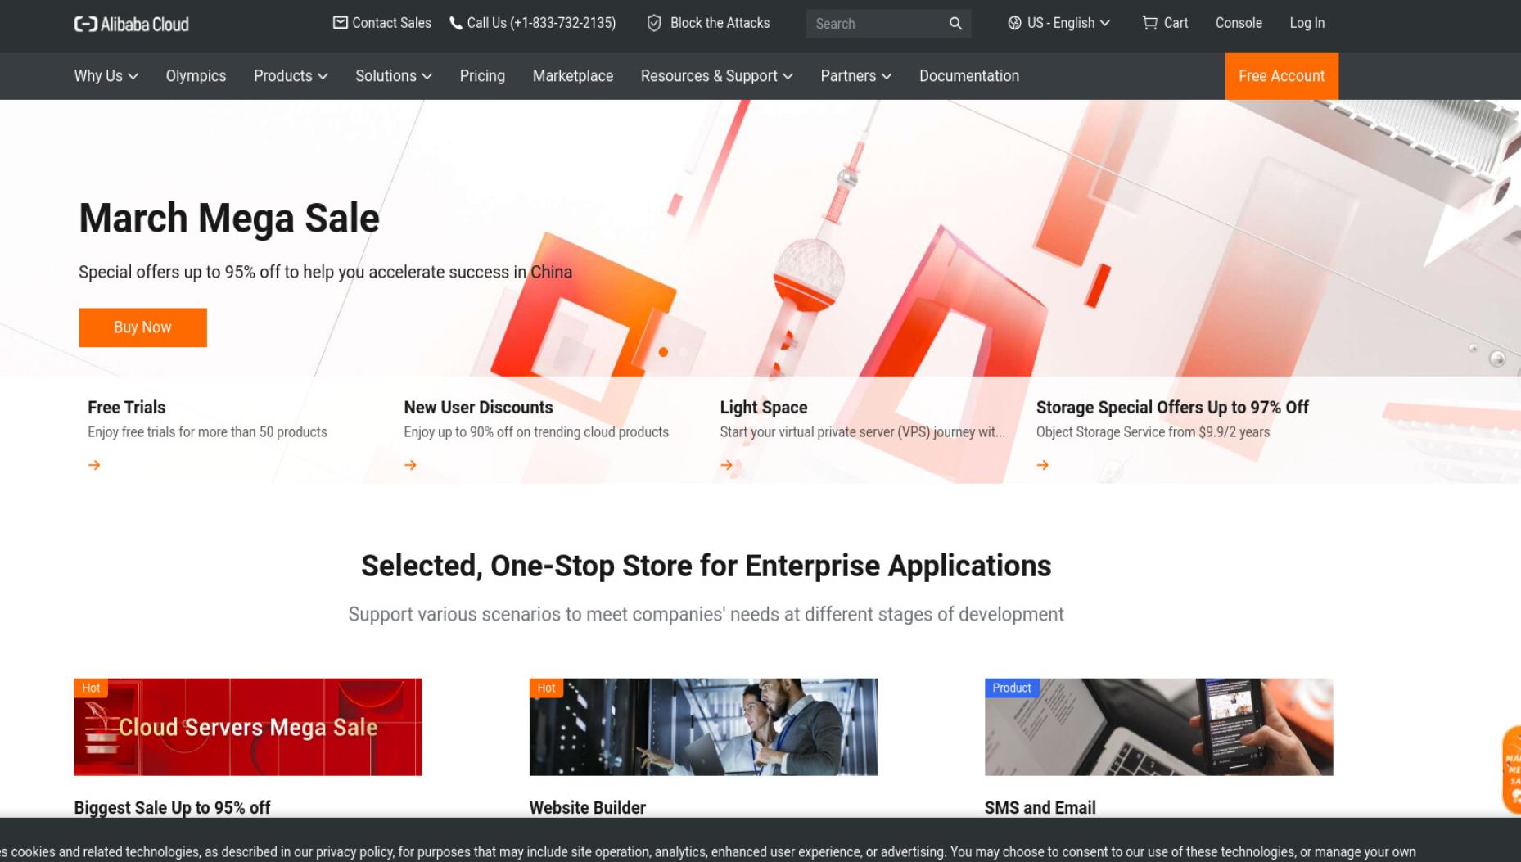
Task: Open the US - English language dropdown
Action: pos(1058,23)
